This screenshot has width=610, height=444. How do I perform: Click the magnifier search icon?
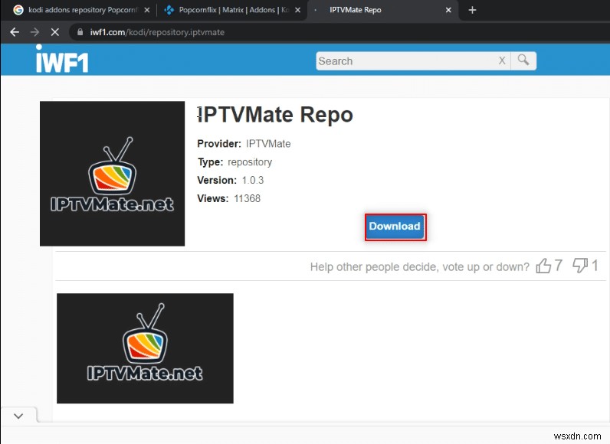click(x=523, y=60)
